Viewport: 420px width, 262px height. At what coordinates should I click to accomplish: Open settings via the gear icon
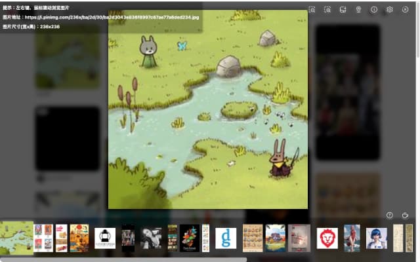point(390,10)
